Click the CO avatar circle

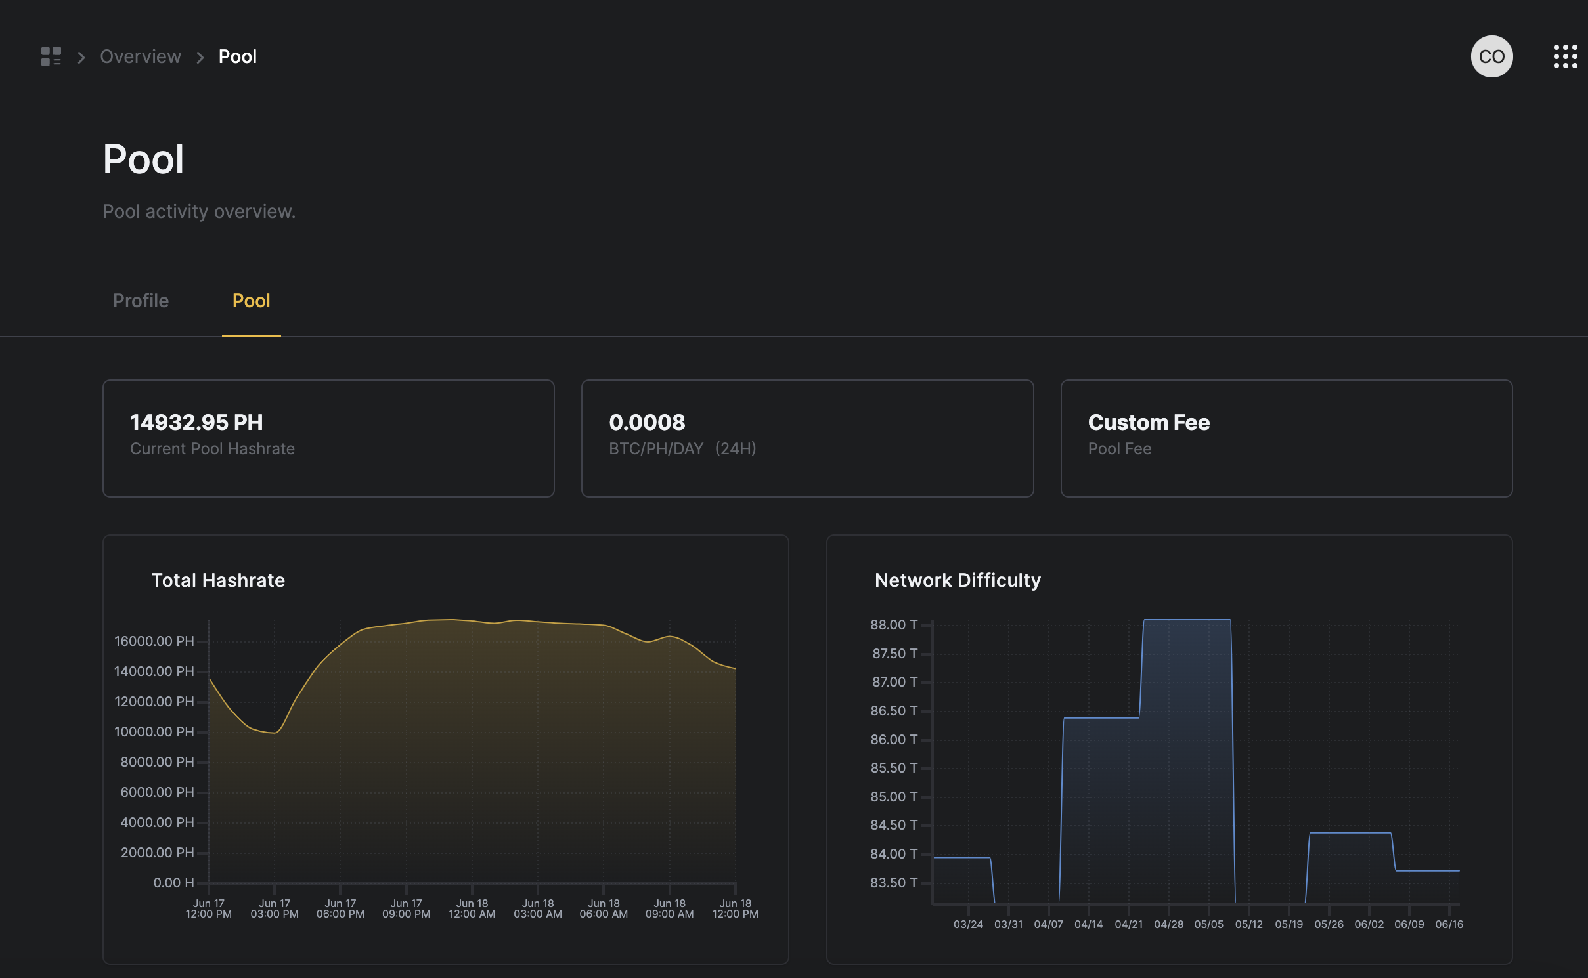tap(1490, 56)
